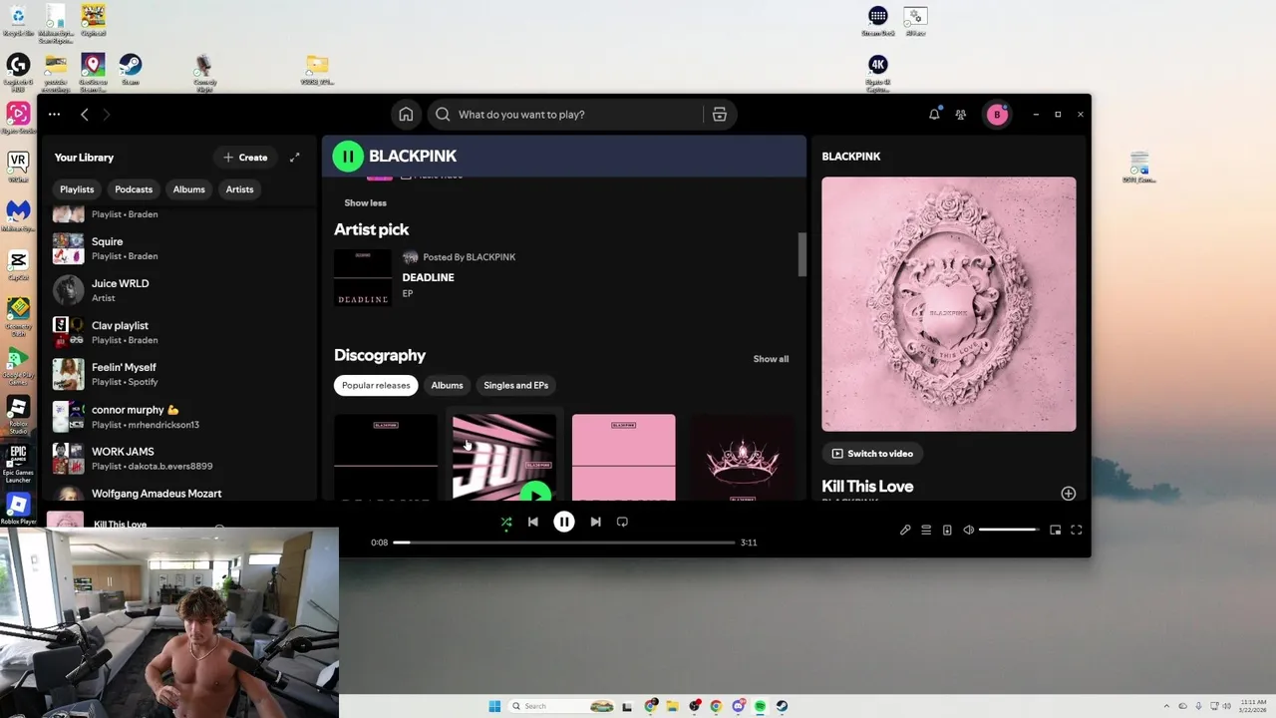Play the JUMP release with green button
This screenshot has height=718, width=1276.
[535, 493]
